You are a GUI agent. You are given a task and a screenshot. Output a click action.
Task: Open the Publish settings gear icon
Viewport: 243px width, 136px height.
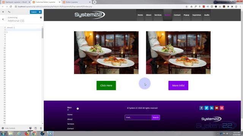coord(40,12)
